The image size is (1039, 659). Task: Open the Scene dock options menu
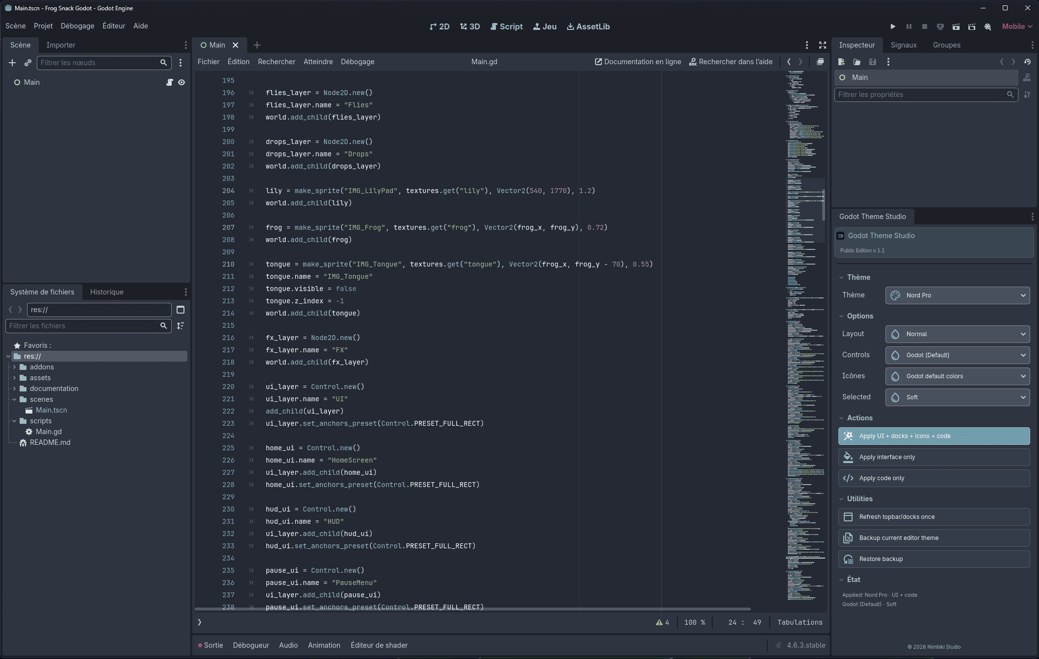pyautogui.click(x=185, y=45)
